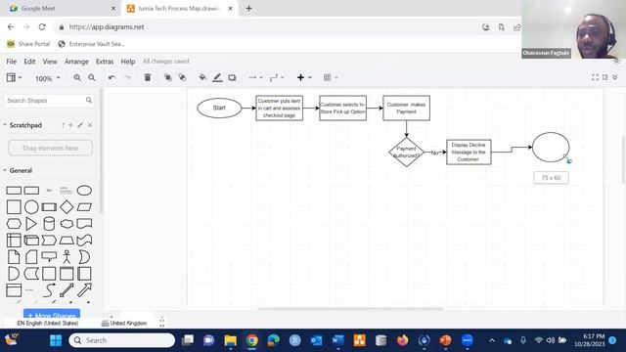Open the view panels layout dropdown

[14, 78]
